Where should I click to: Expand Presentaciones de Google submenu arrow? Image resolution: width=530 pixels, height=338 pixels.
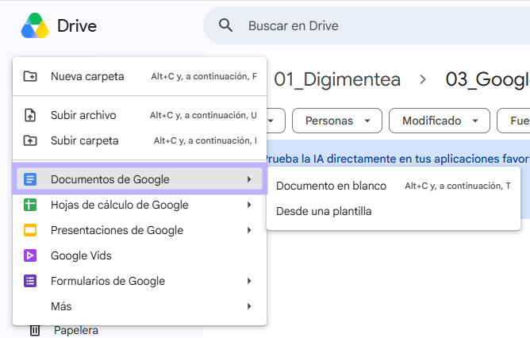point(249,230)
